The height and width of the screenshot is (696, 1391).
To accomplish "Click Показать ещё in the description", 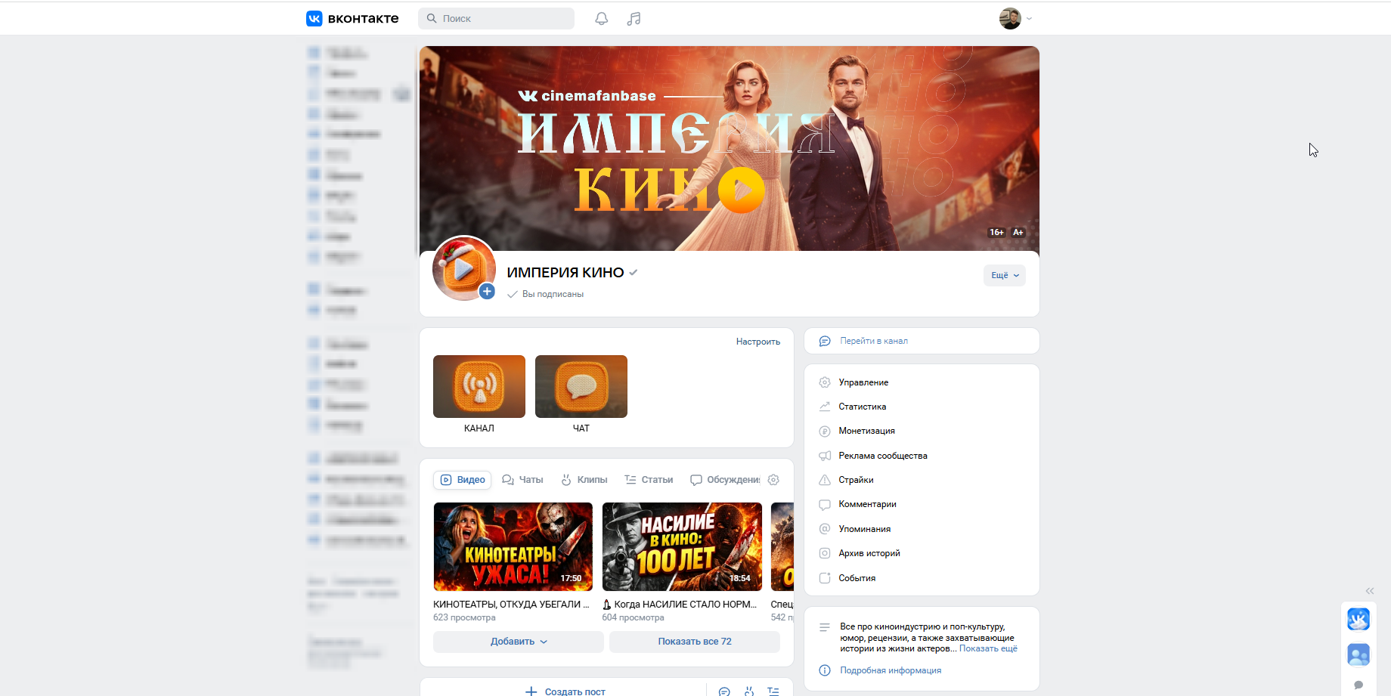I will pos(988,648).
